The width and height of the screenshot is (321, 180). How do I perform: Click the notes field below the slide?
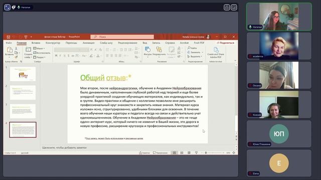(138, 147)
